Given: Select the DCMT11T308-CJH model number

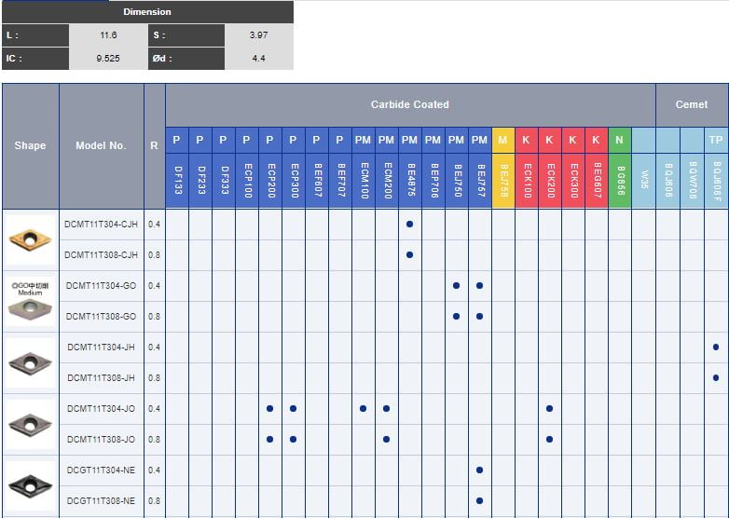Looking at the screenshot, I should pos(101,254).
